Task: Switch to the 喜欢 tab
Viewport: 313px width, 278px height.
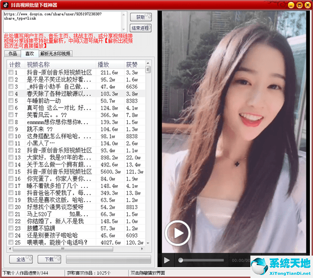Action: coord(30,54)
